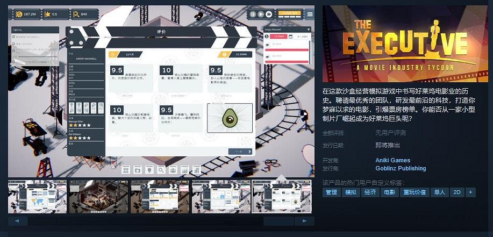Open the staff people icon in bottom toolbar
The height and width of the screenshot is (237, 493).
click(x=173, y=170)
